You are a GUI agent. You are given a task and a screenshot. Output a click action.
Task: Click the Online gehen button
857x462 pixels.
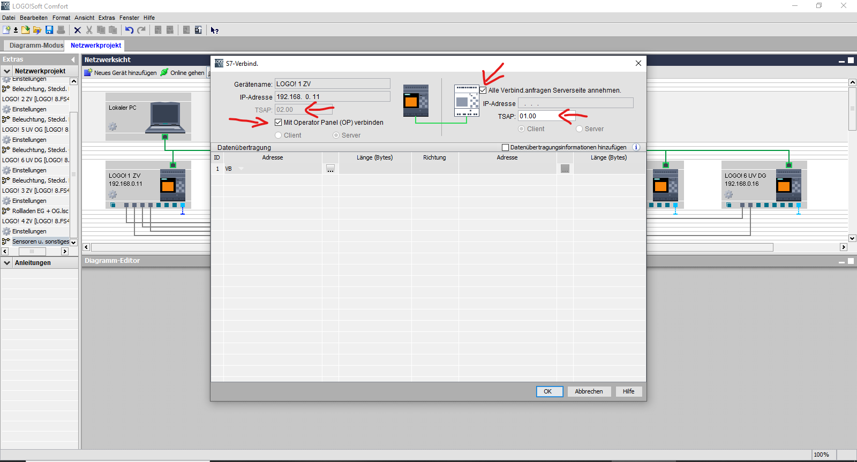182,73
